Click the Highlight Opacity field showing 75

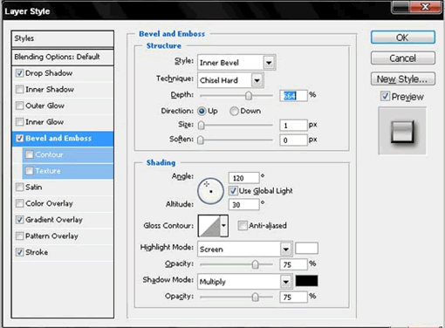293,264
